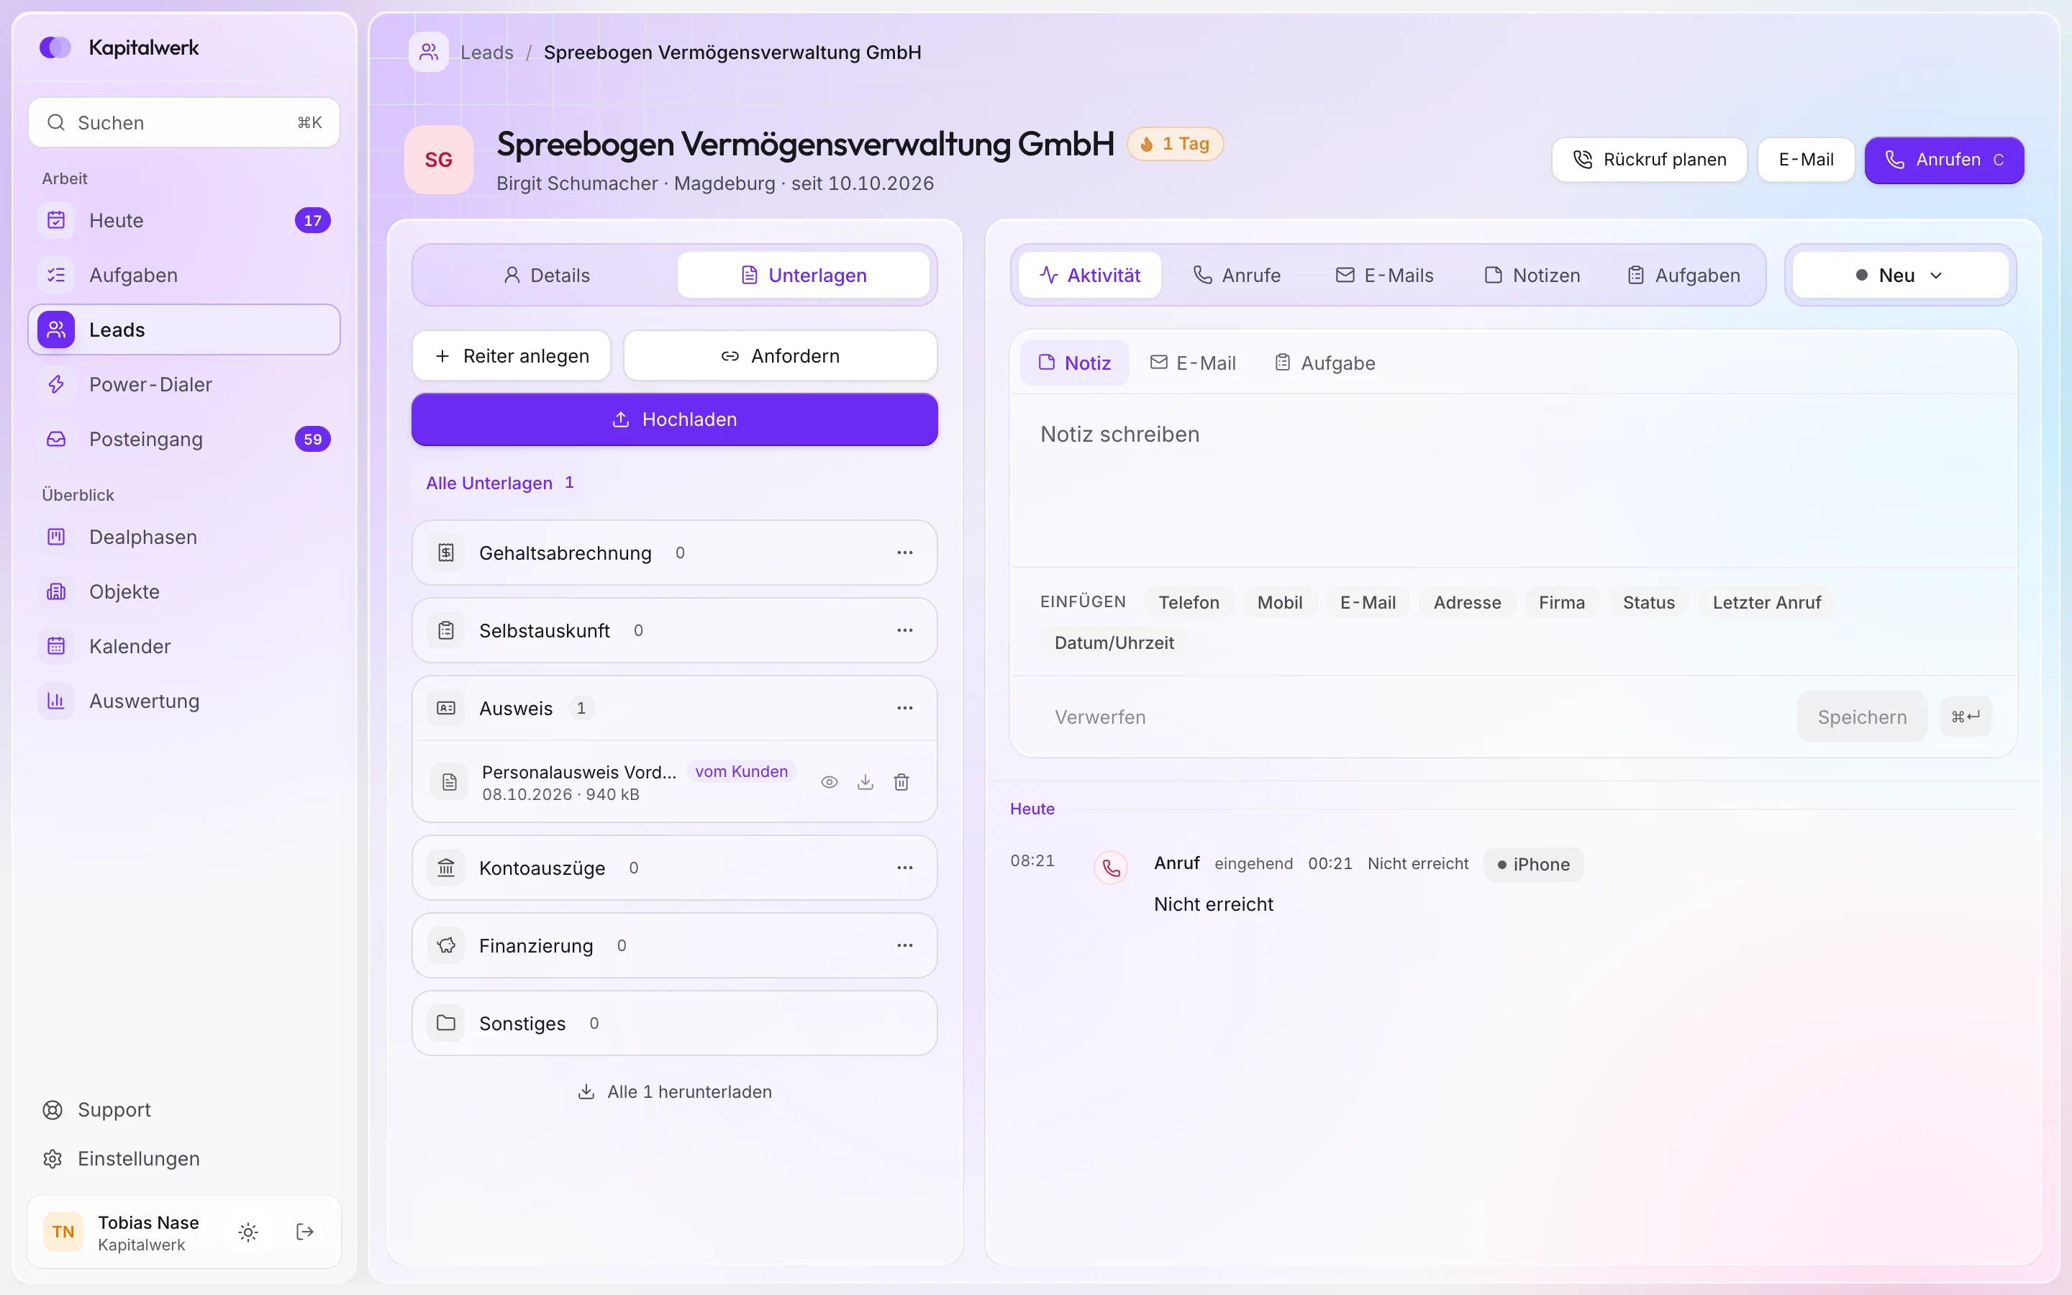Log out via the exit icon
This screenshot has height=1295, width=2072.
[x=305, y=1232]
